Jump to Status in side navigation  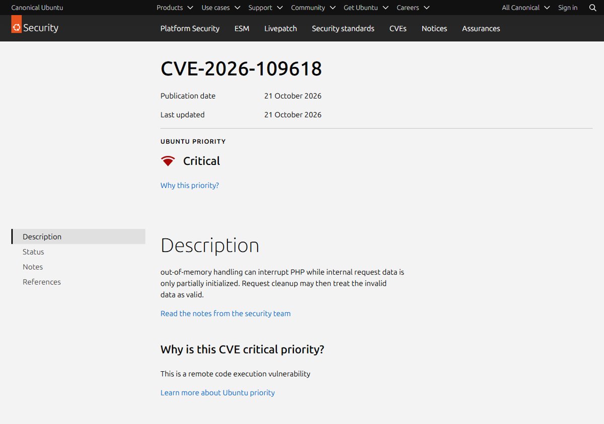pos(33,251)
